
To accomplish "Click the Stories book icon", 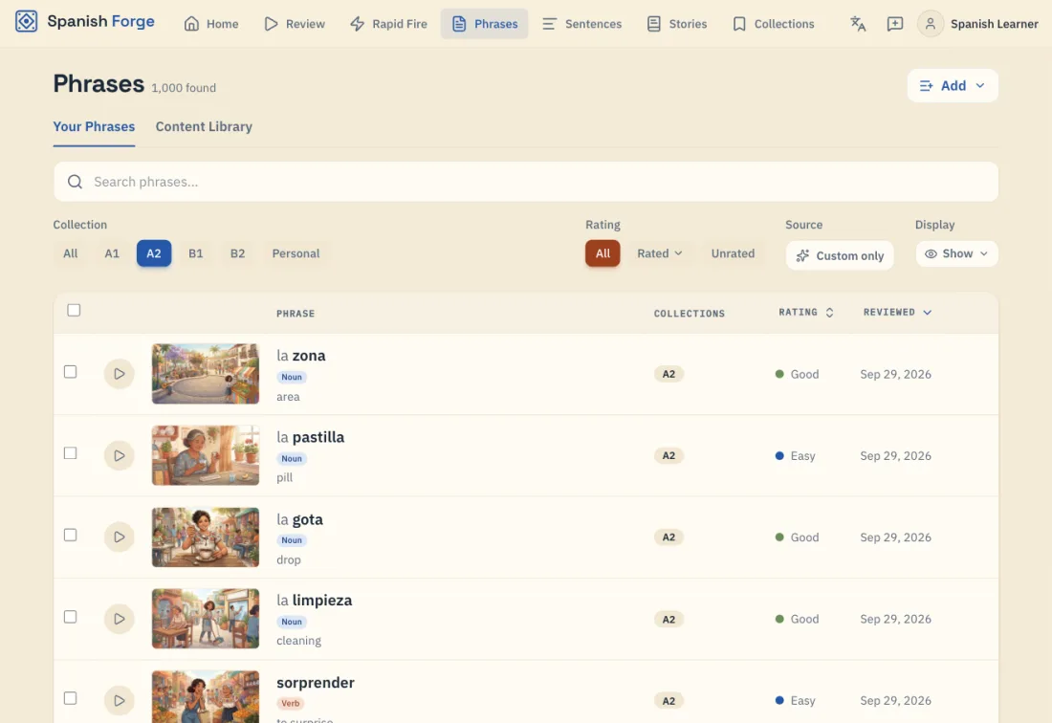I will 653,24.
